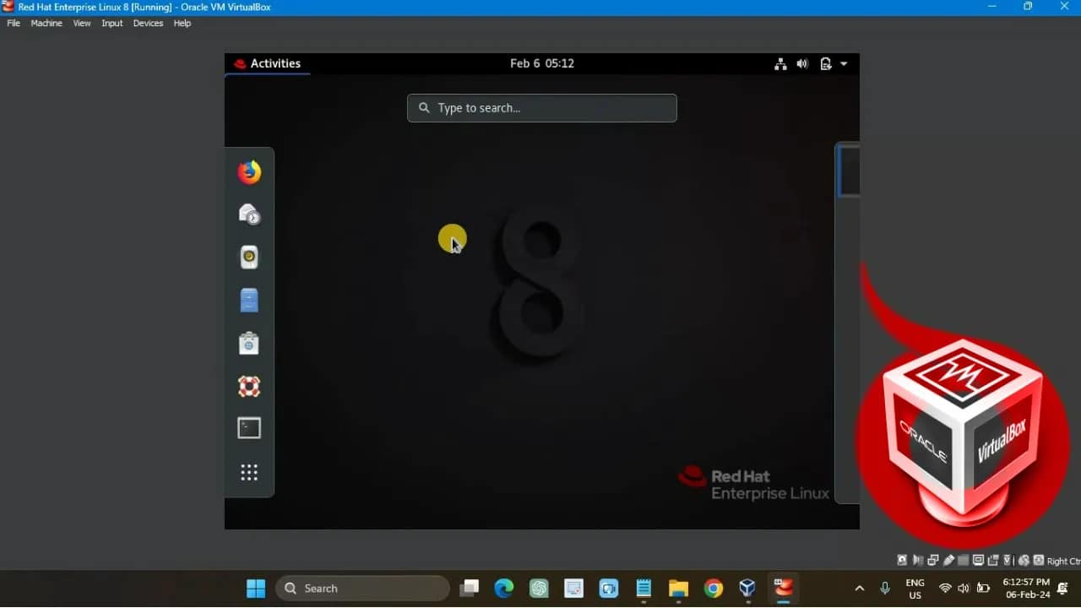
Task: Open the system menu dropdown arrow
Action: point(844,63)
